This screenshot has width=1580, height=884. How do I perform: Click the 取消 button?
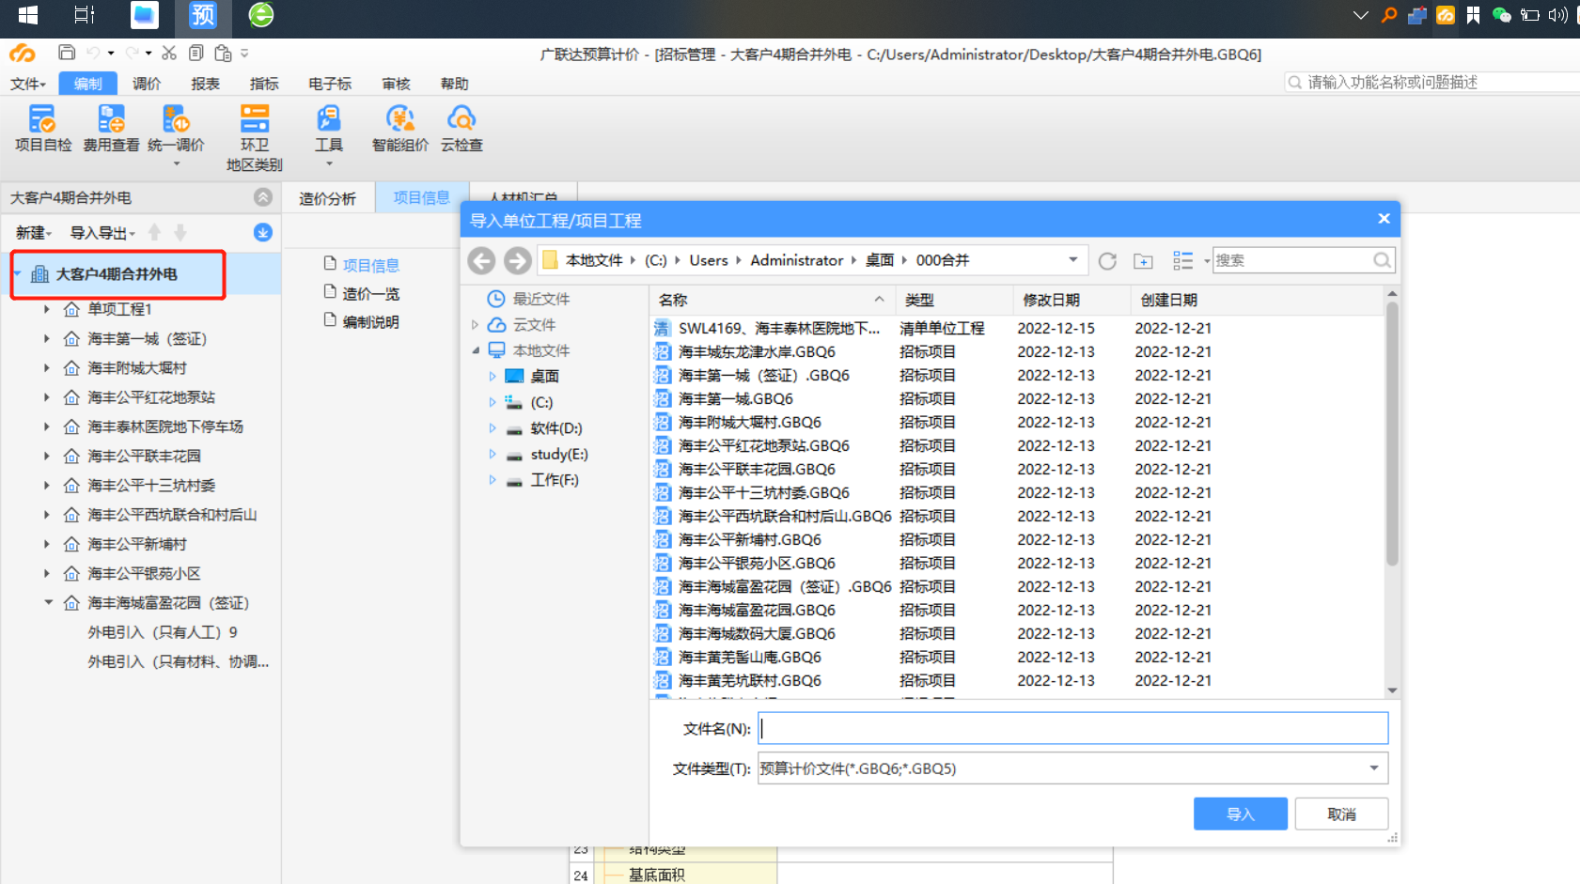click(x=1341, y=814)
